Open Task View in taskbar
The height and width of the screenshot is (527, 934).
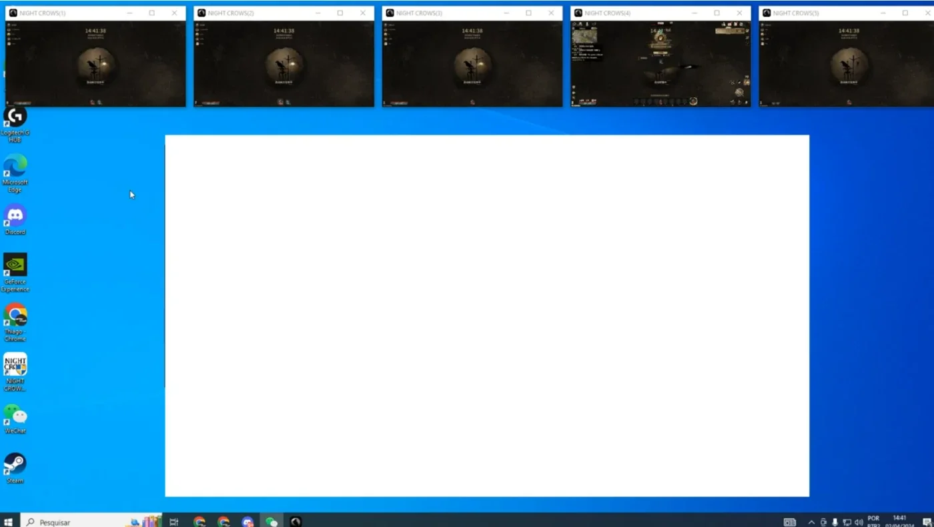click(173, 522)
